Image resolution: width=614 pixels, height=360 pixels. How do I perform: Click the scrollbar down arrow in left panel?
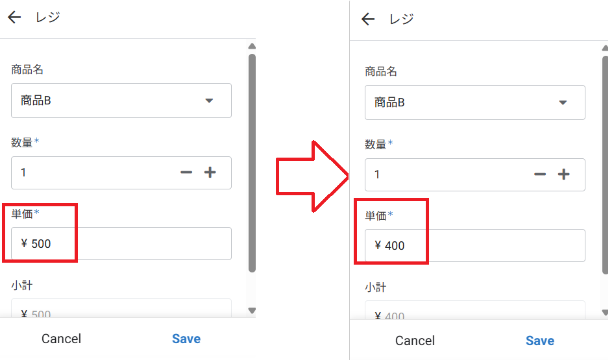252,311
